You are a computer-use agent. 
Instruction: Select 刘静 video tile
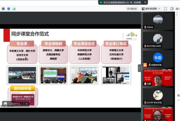[158, 78]
